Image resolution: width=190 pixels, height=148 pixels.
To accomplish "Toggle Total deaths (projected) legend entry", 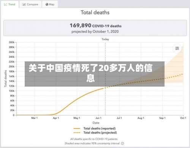I will pos(95,133).
